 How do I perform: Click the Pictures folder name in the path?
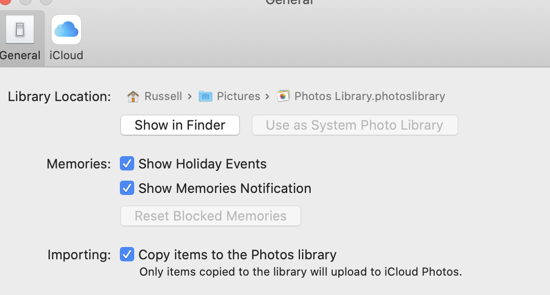pyautogui.click(x=238, y=96)
